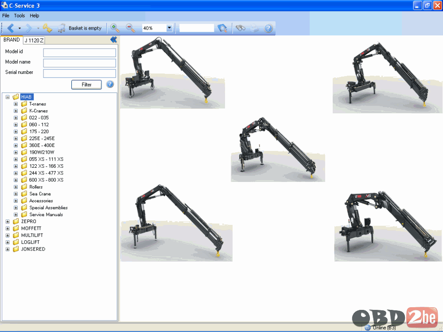Screen dimensions: 443x332
Task: Click the top-left crane image
Action: click(173, 72)
